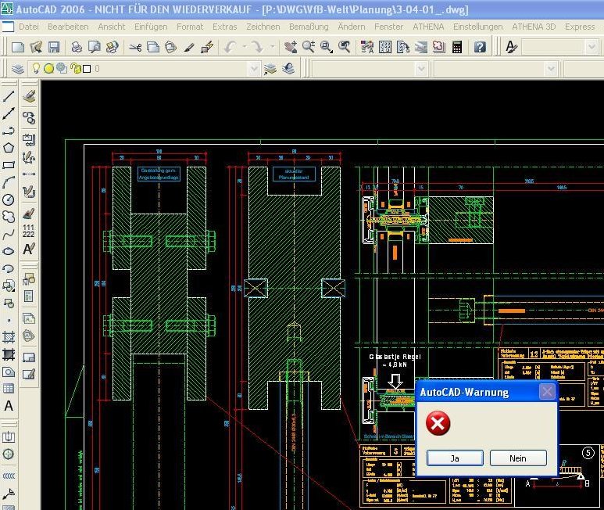This screenshot has width=604, height=510.
Task: Click the Open drawing icon
Action: pyautogui.click(x=36, y=47)
